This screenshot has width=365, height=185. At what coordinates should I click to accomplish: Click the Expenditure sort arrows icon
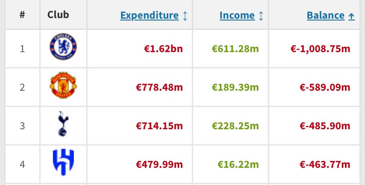(x=185, y=16)
